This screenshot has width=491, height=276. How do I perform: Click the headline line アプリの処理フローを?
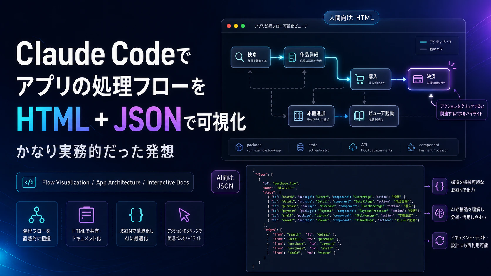111,86
